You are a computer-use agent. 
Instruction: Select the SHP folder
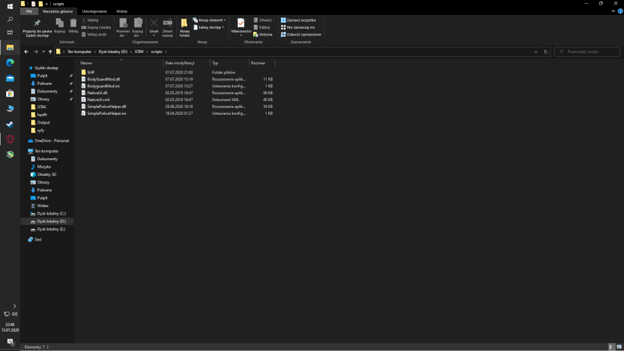pos(90,72)
